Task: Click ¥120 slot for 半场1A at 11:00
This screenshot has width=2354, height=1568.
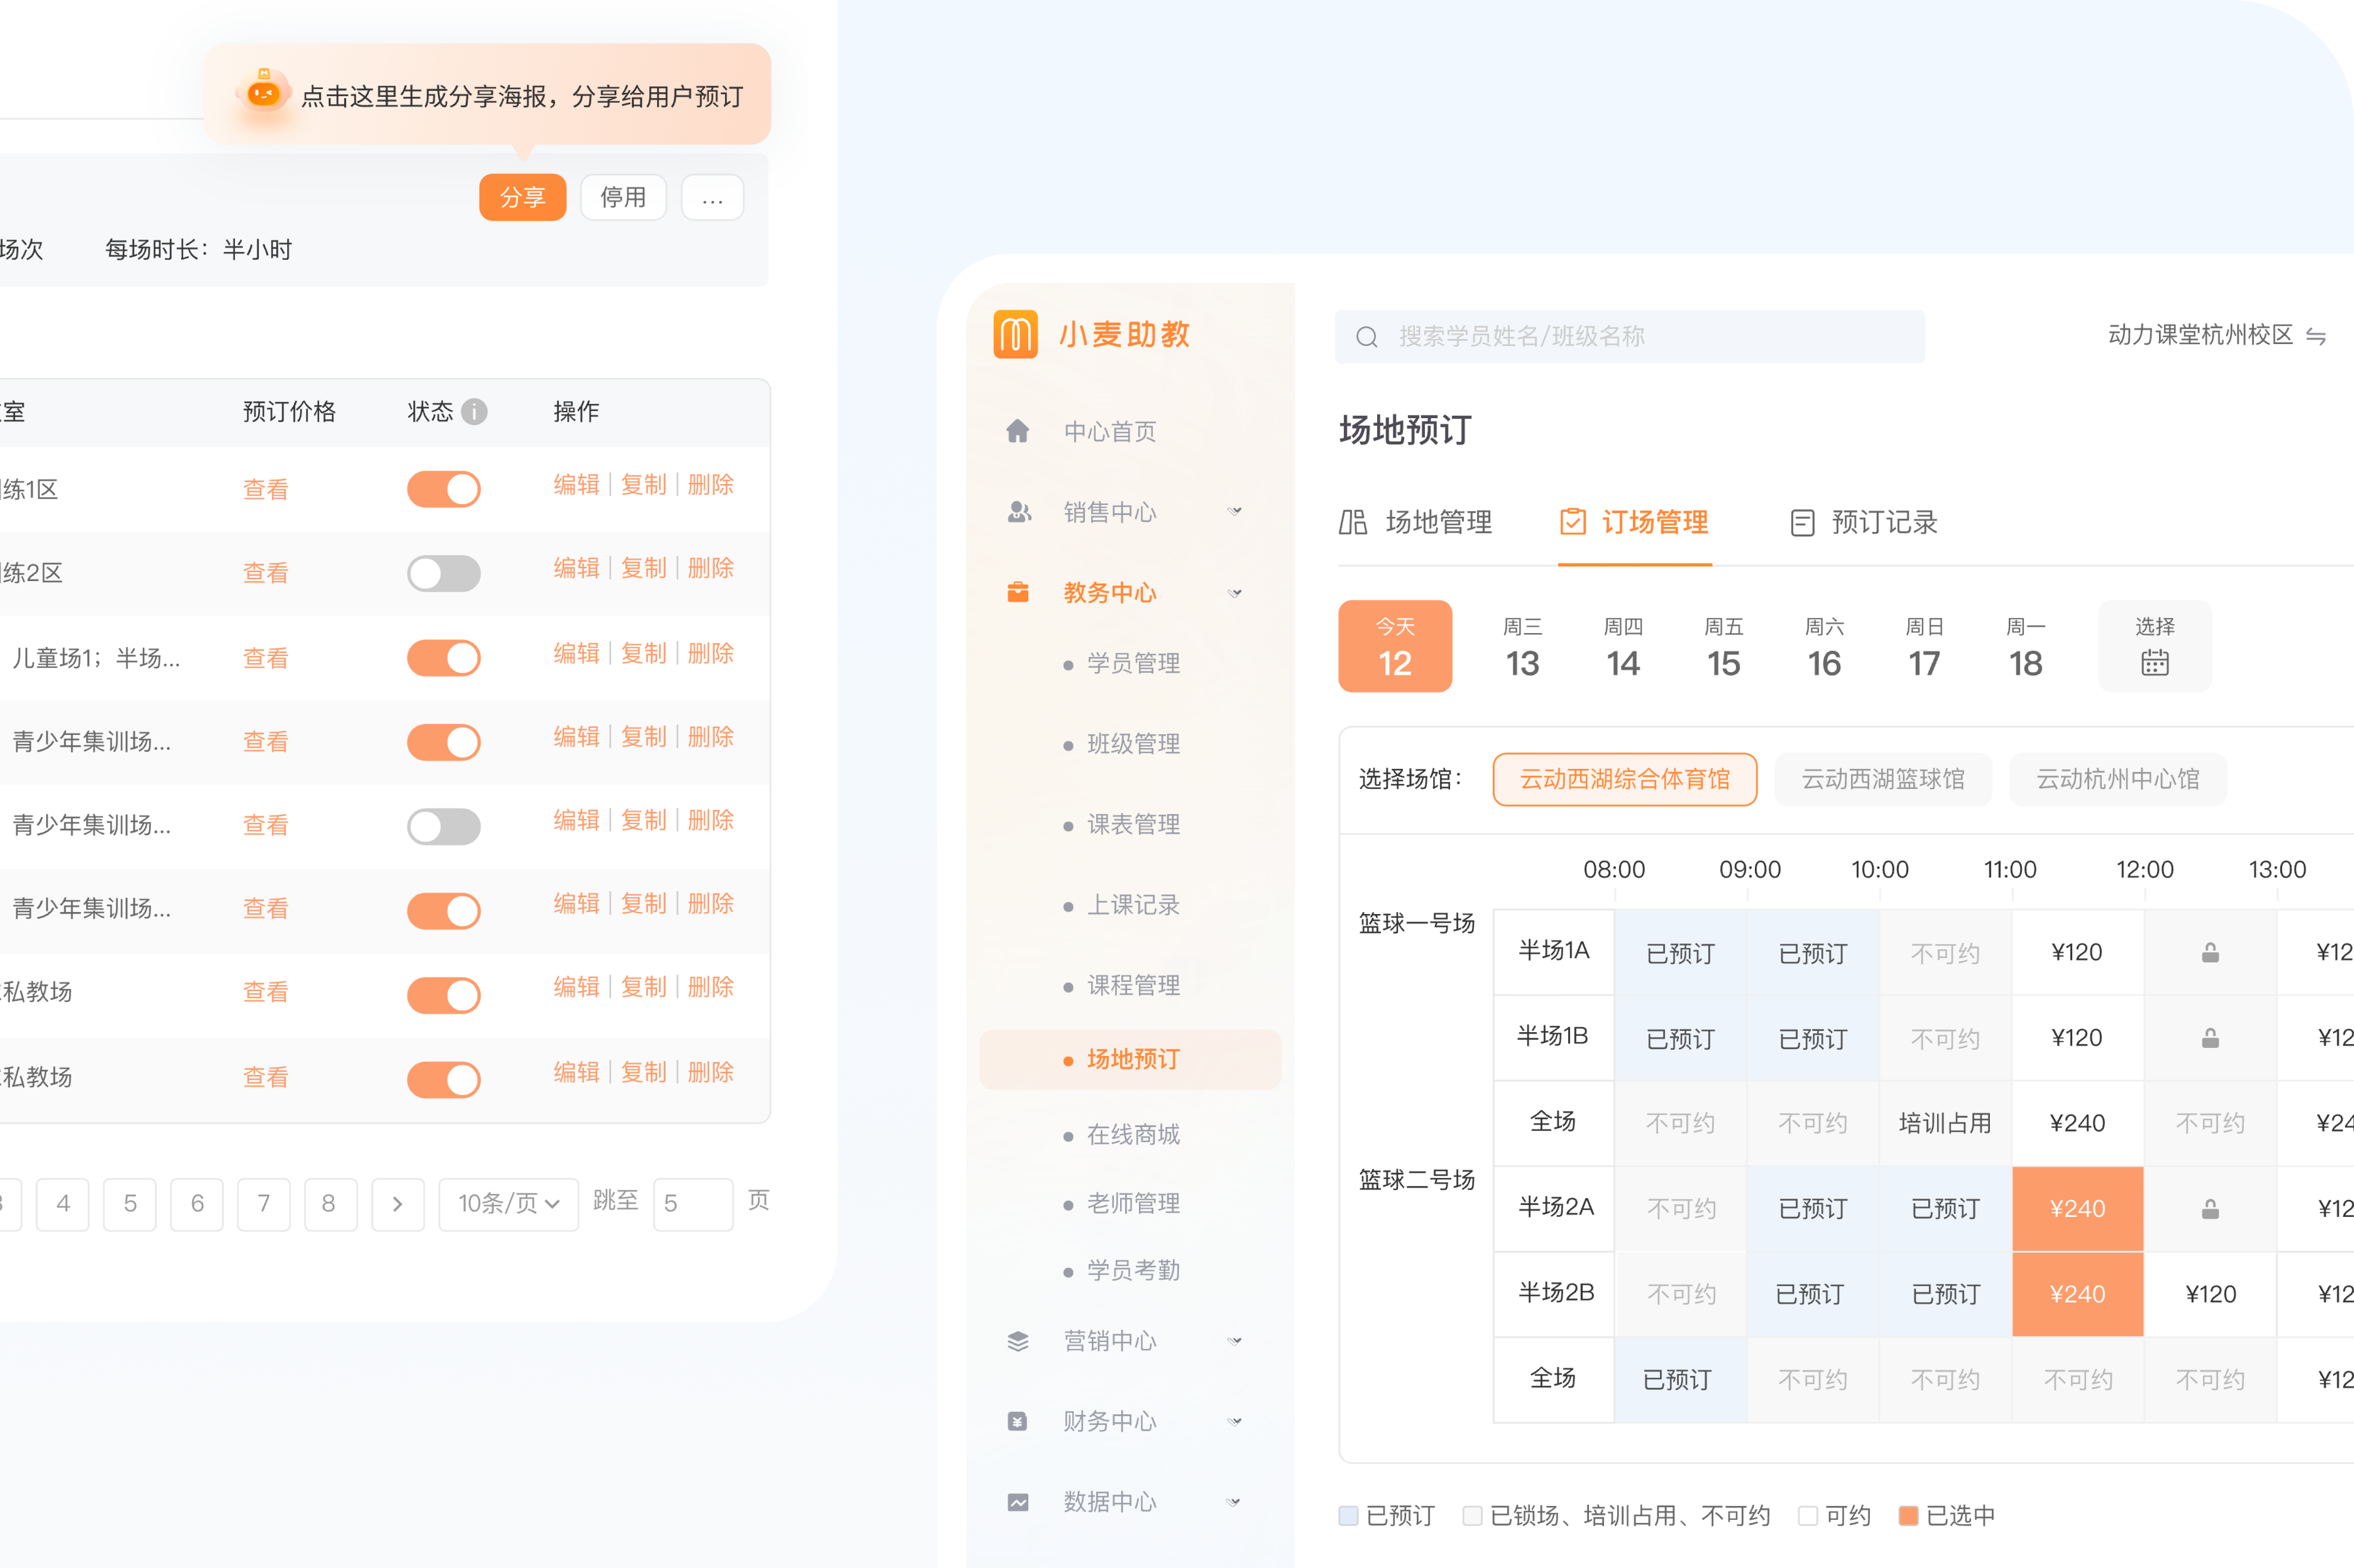Action: coord(2078,952)
